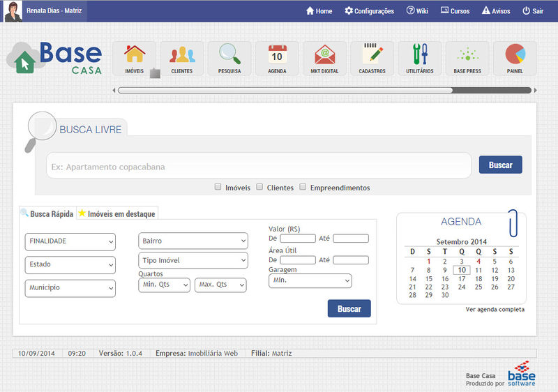558x392 pixels.
Task: Click Buscar next to free search field
Action: pyautogui.click(x=500, y=165)
